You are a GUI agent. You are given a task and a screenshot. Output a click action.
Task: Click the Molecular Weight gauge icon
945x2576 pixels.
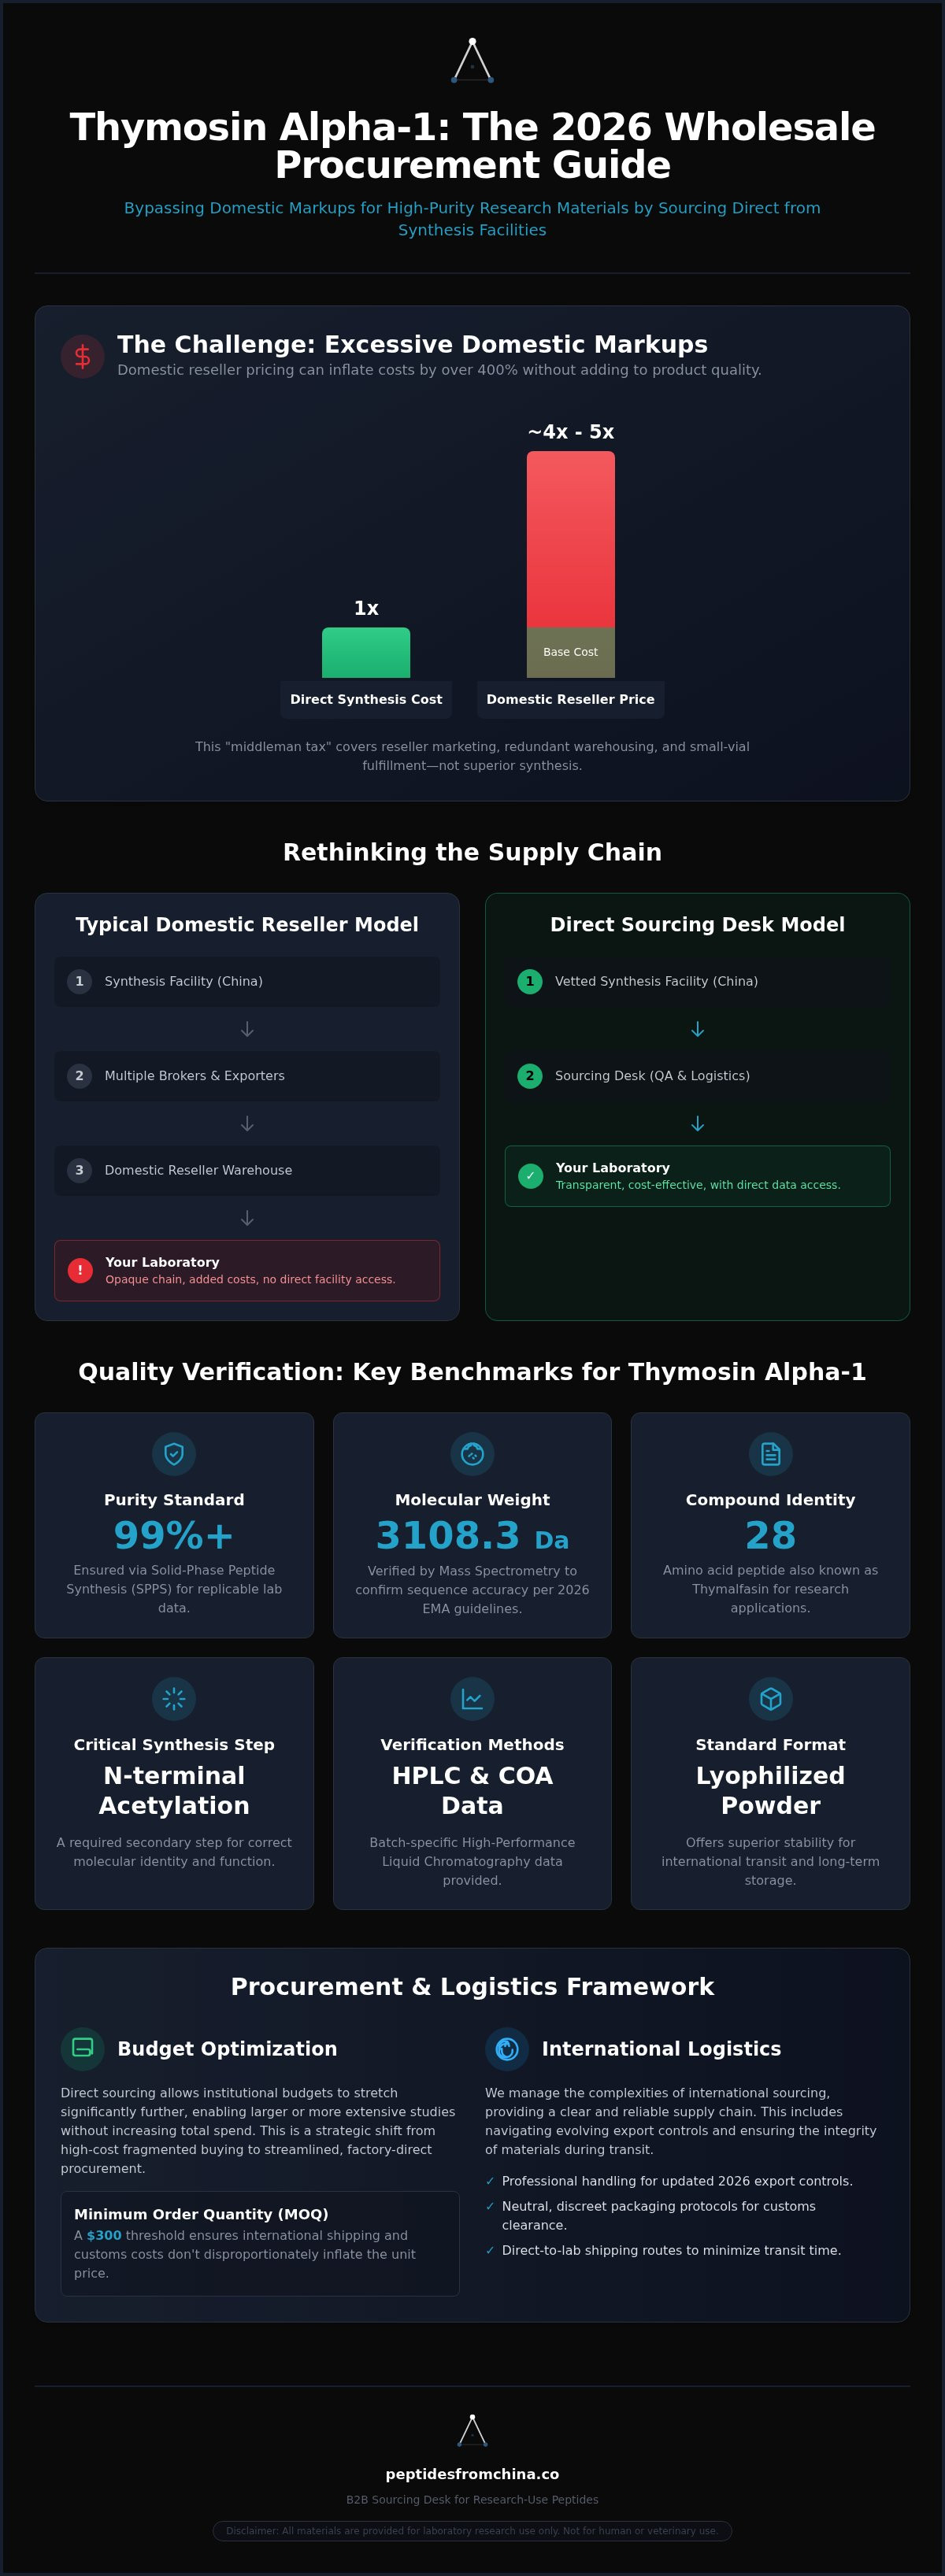[x=472, y=1453]
